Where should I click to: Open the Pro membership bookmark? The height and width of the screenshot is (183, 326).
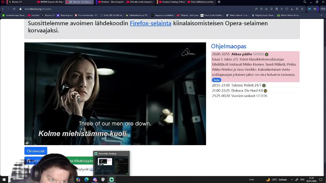tap(86, 15)
